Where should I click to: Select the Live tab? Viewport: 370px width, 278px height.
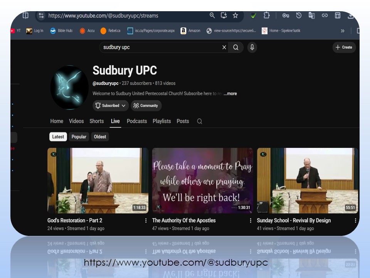coord(115,121)
